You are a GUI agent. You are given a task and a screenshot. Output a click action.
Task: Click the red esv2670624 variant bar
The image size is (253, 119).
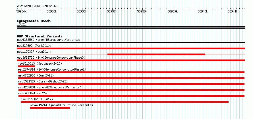point(131,72)
